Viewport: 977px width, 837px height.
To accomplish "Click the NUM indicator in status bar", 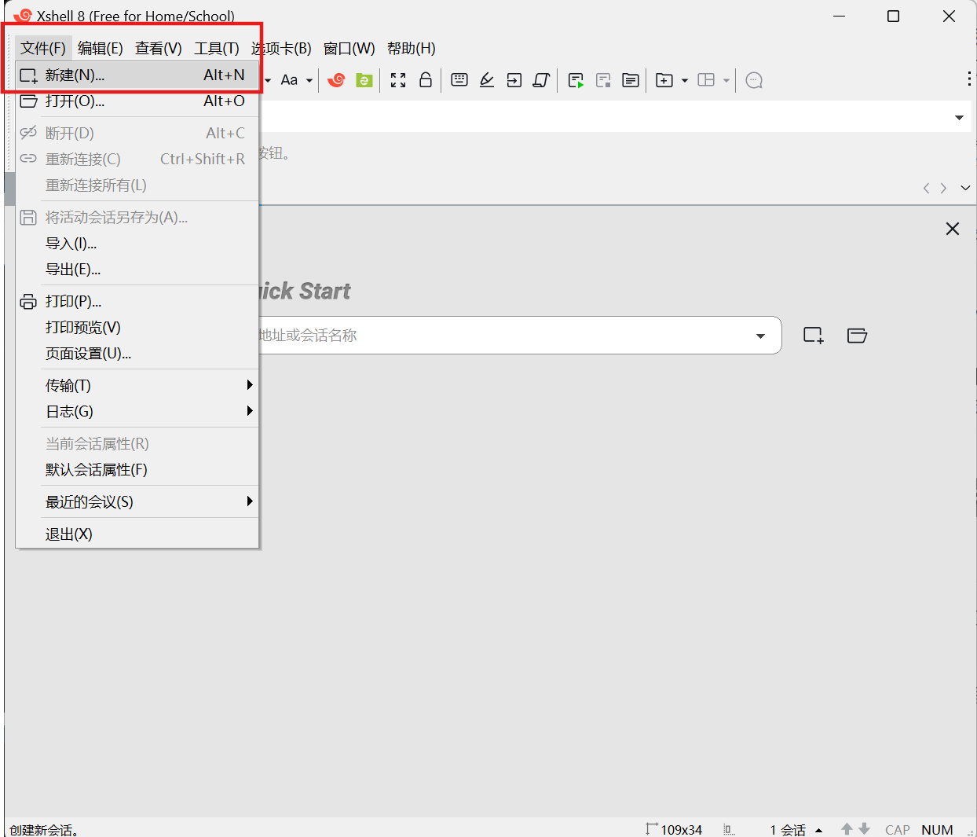I will [x=937, y=830].
